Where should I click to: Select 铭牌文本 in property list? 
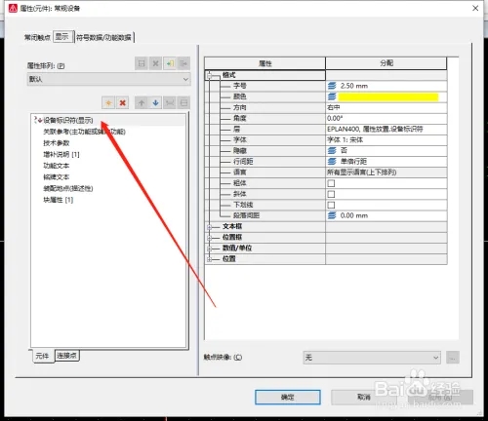(x=57, y=177)
